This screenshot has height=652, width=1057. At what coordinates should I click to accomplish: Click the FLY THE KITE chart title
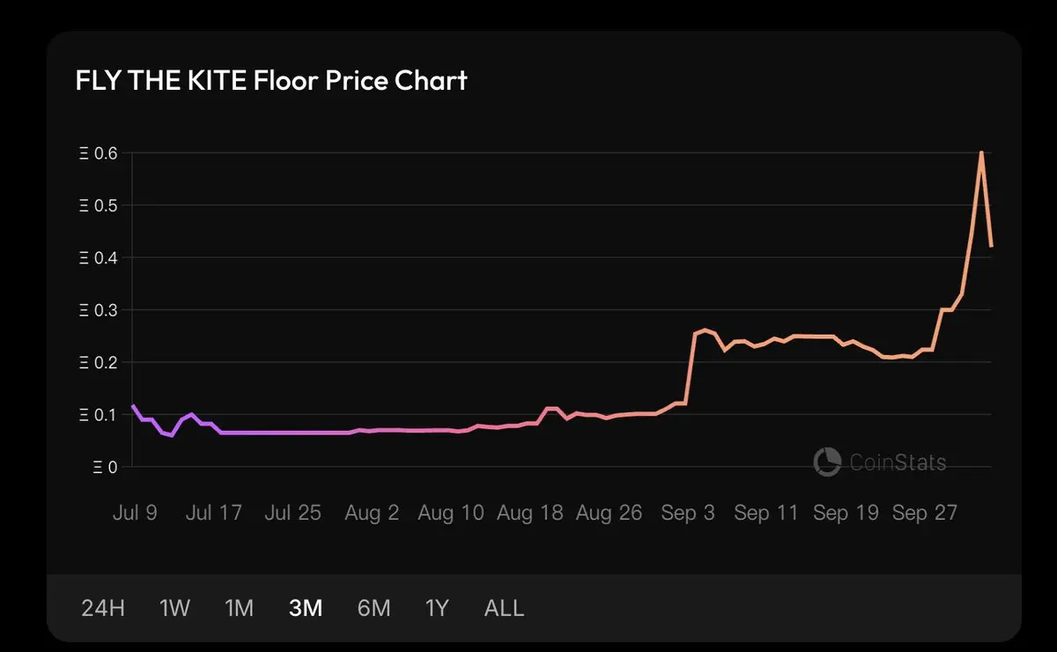pos(271,80)
